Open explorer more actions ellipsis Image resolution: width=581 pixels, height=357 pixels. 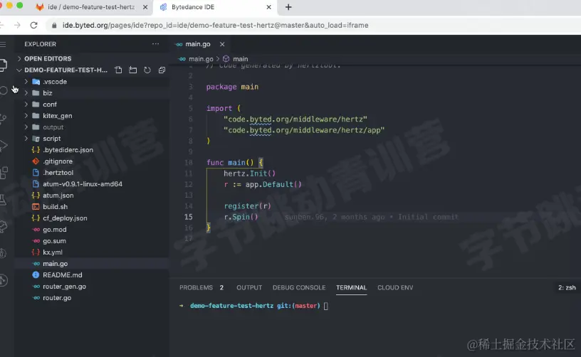point(156,44)
